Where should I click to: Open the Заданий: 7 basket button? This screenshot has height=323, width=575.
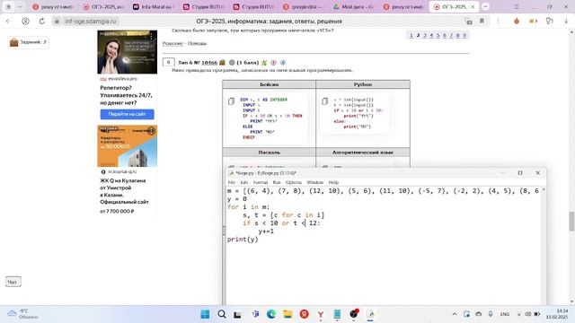(x=29, y=42)
